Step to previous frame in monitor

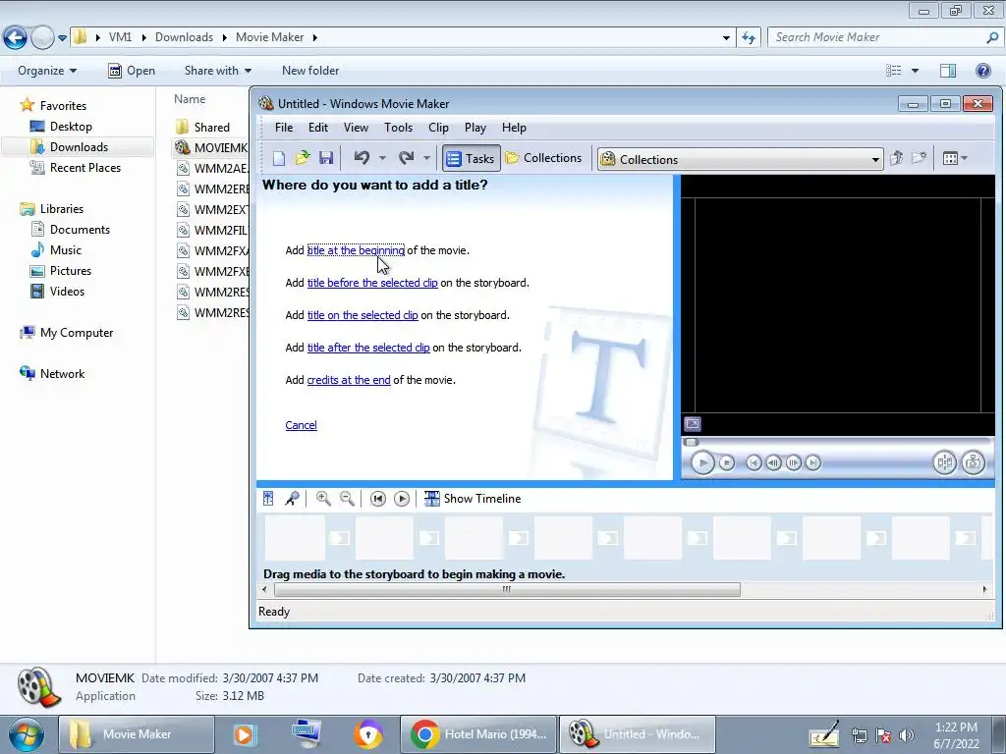pyautogui.click(x=774, y=463)
